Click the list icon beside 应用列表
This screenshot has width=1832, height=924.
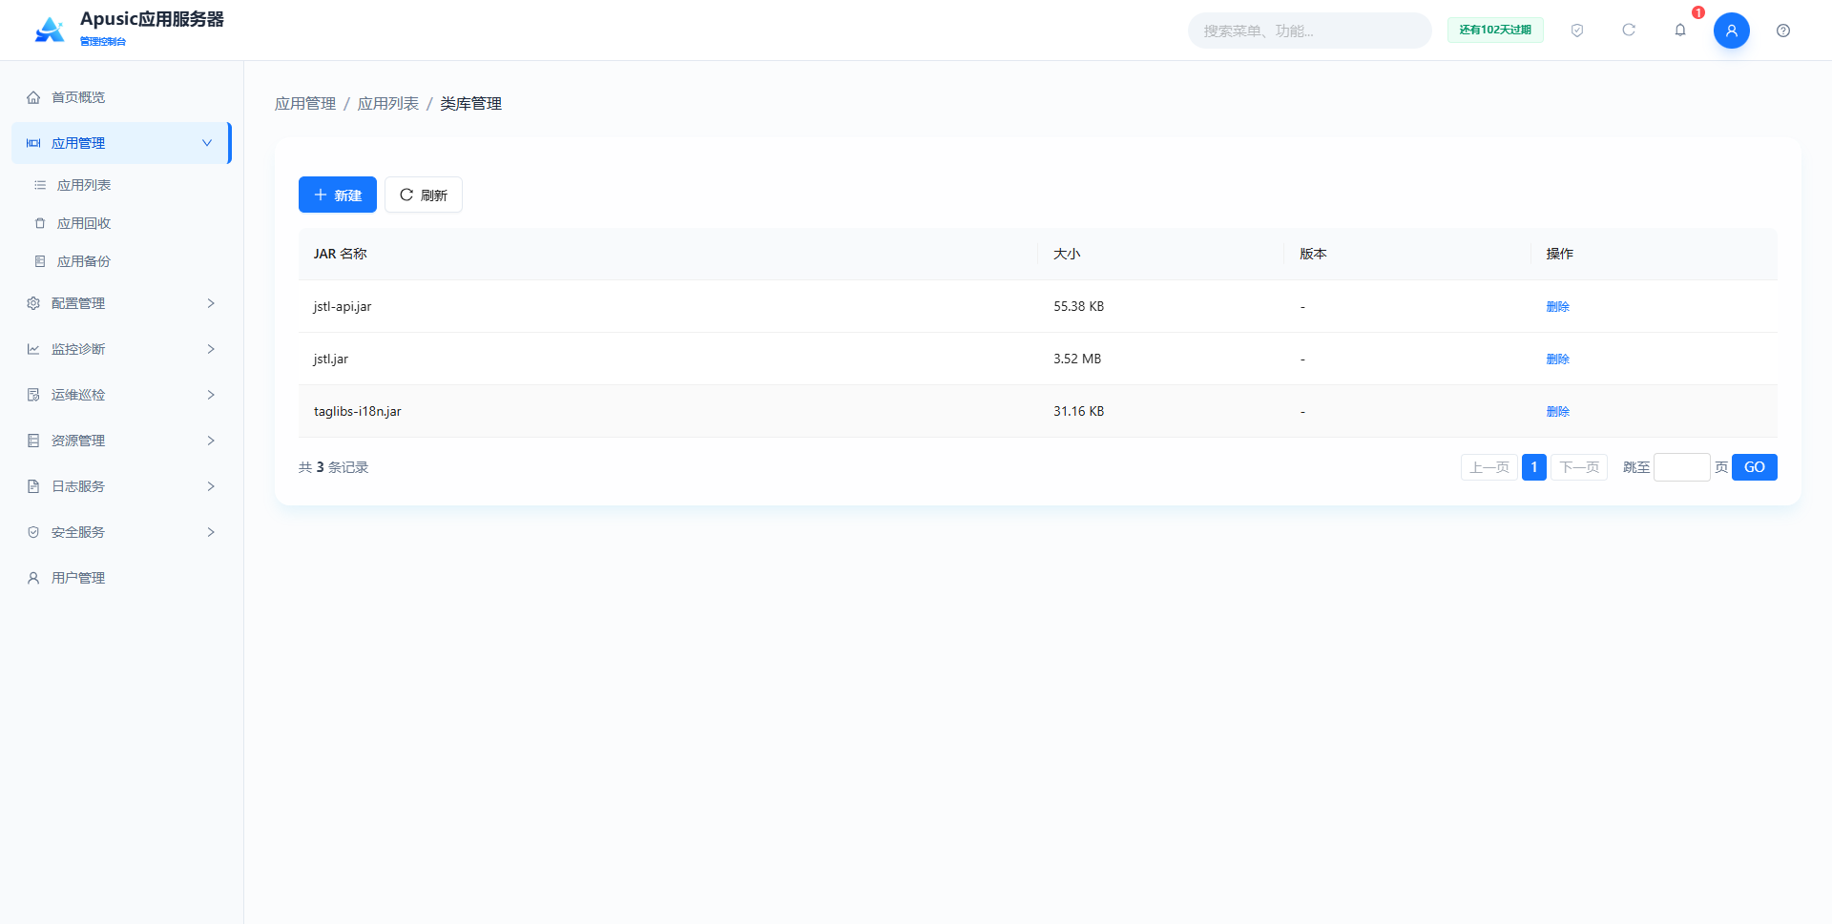coord(40,185)
